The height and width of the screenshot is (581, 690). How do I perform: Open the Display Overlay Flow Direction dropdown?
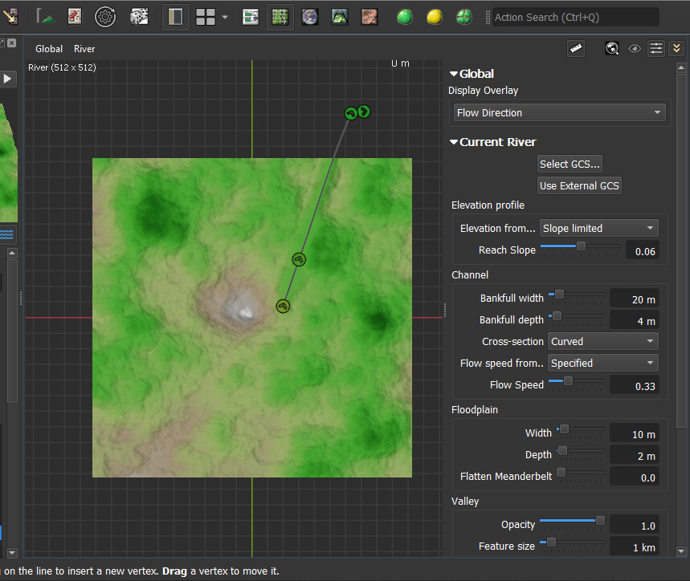point(559,113)
